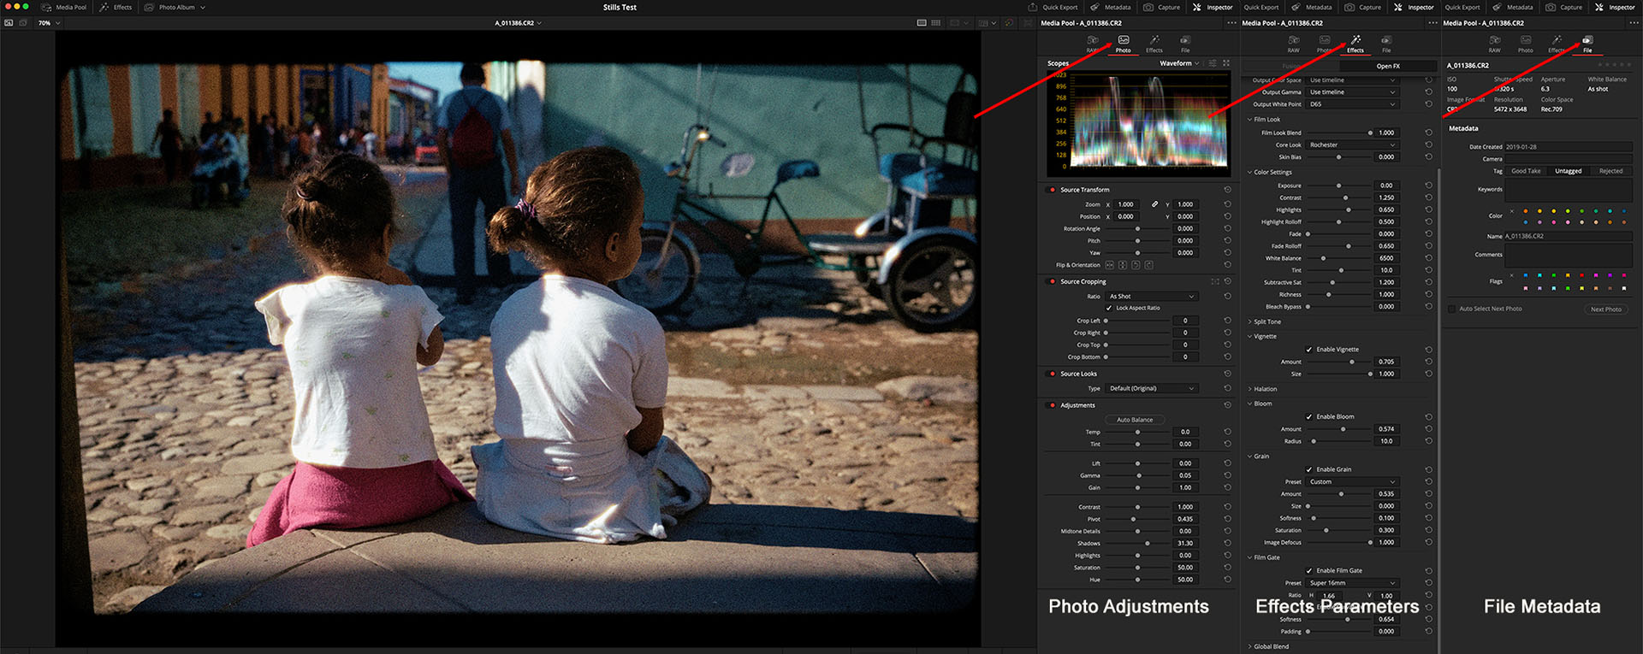Click the Rotation Angle slider

point(1137,228)
